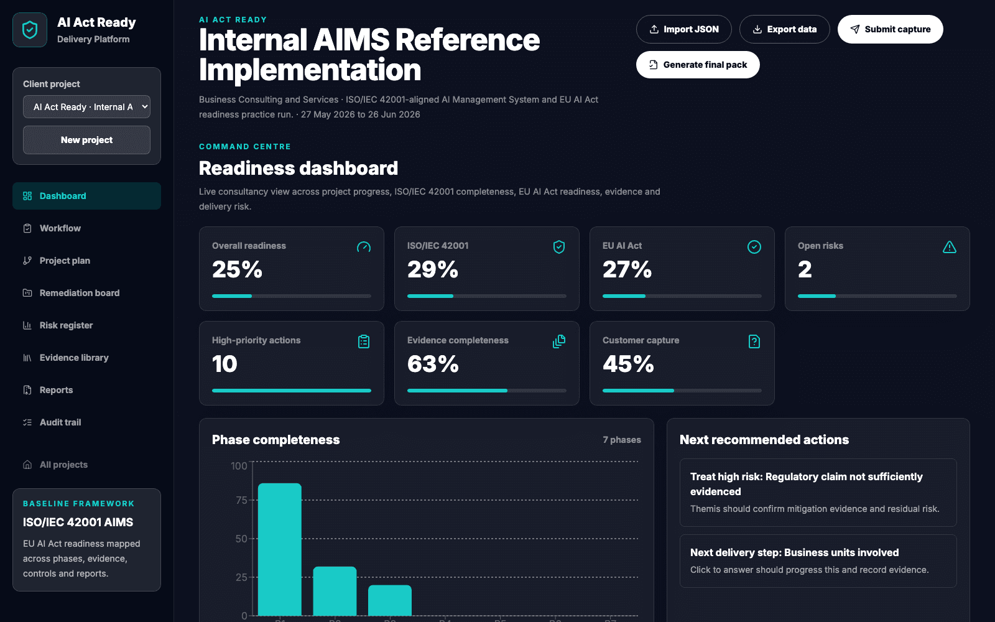The image size is (995, 622).
Task: Click the Open risks warning triangle icon
Action: (x=950, y=247)
